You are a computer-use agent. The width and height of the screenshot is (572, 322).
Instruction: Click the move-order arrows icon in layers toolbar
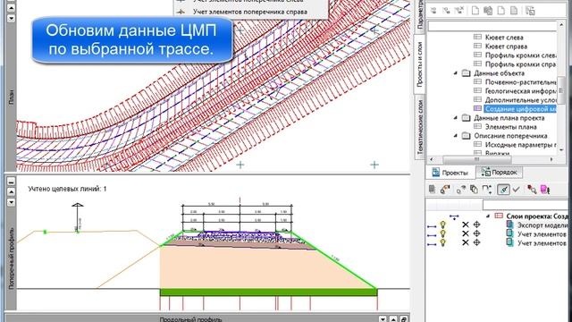click(486, 189)
